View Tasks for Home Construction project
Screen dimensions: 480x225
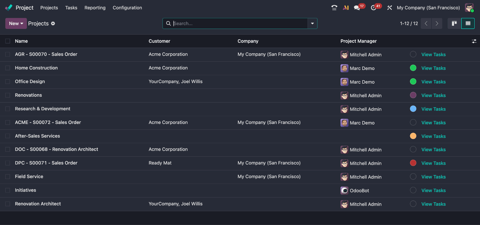(433, 68)
